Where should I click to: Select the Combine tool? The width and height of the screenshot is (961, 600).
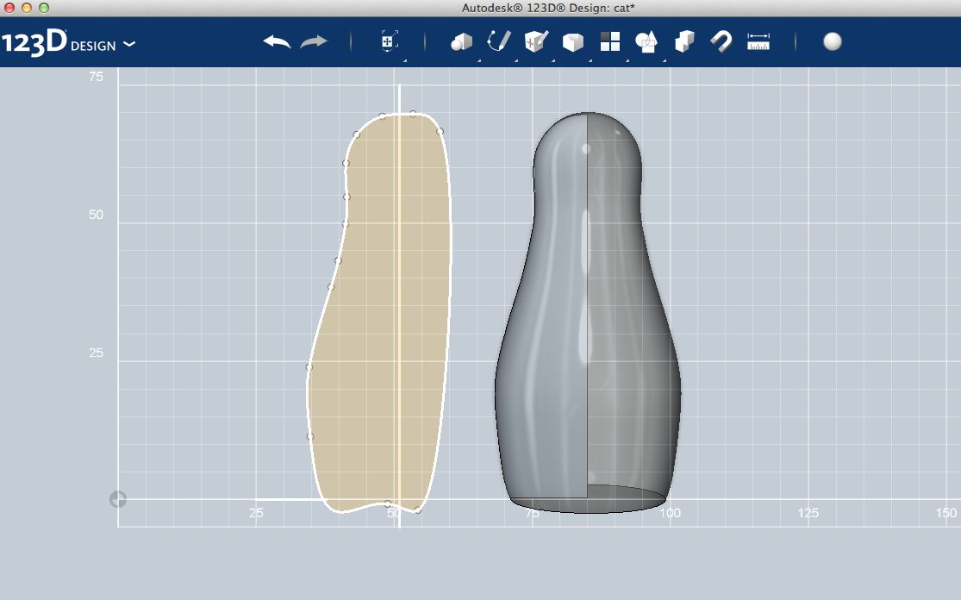point(684,41)
